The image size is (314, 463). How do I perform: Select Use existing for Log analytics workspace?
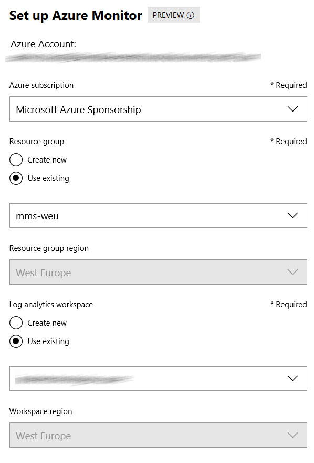[16, 341]
